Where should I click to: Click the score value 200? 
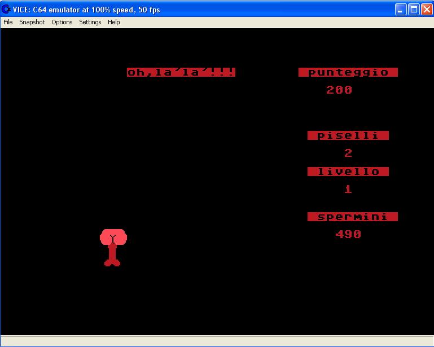click(339, 90)
